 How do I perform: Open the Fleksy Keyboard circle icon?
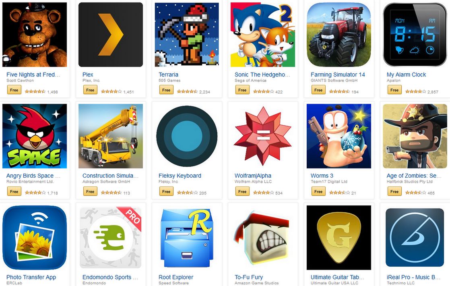click(187, 136)
